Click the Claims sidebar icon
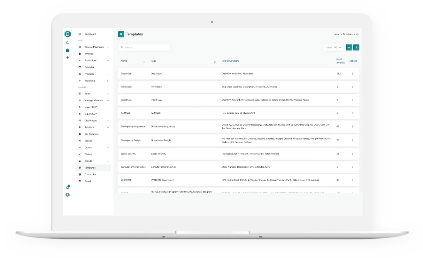Image resolution: width=423 pixels, height=258 pixels. click(80, 154)
